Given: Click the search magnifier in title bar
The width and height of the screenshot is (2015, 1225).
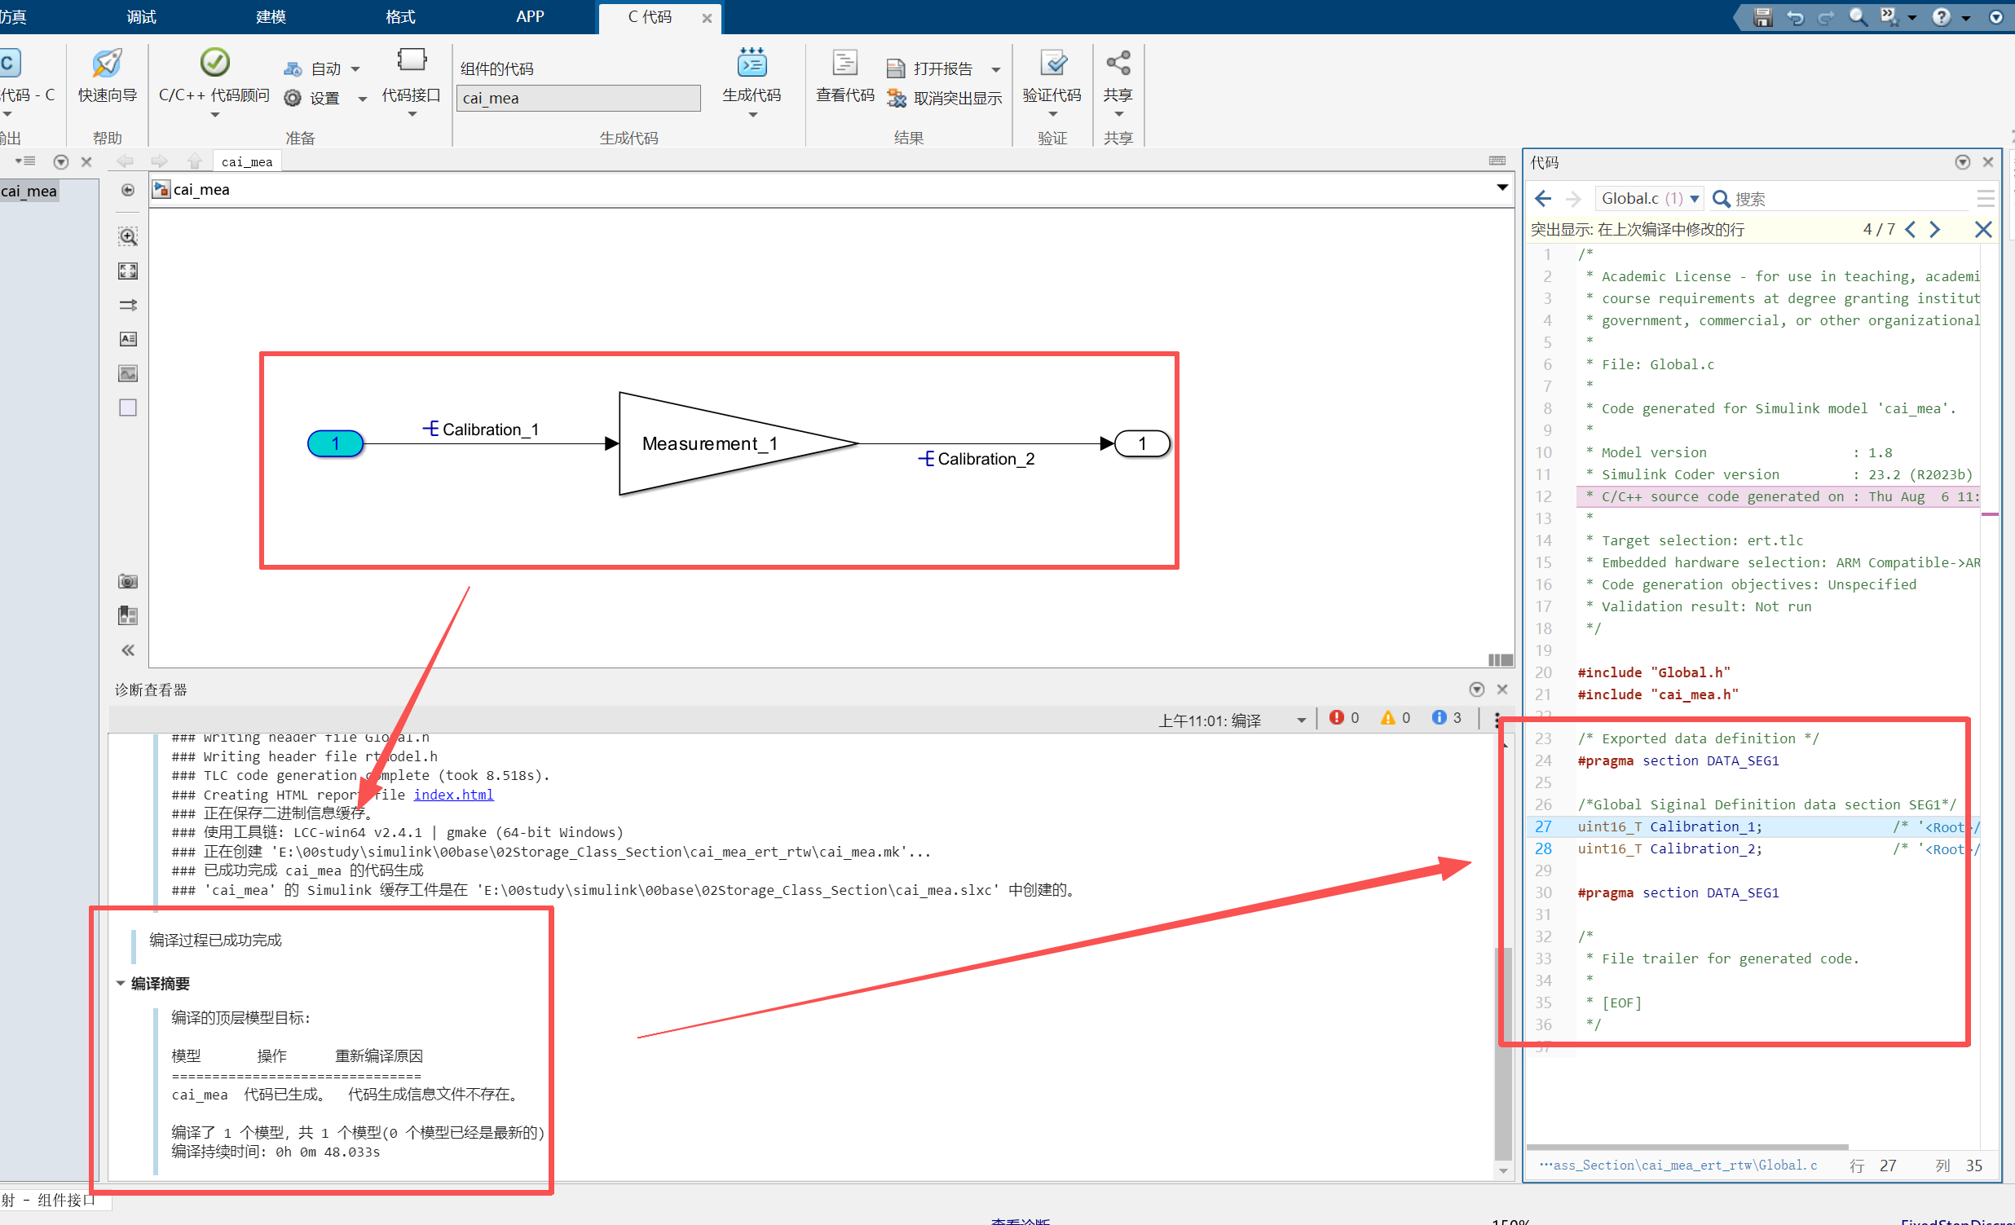Looking at the screenshot, I should (x=1858, y=16).
